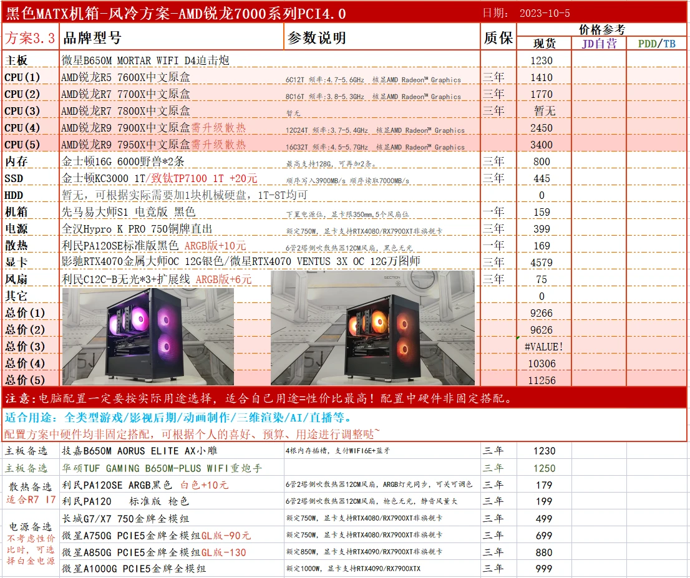Select the price 499 for 长城G7/X7

pos(544,519)
